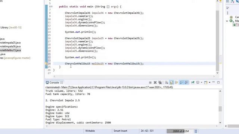Click the warning marker on line 24
This screenshot has width=239, height=134.
(46, 64)
